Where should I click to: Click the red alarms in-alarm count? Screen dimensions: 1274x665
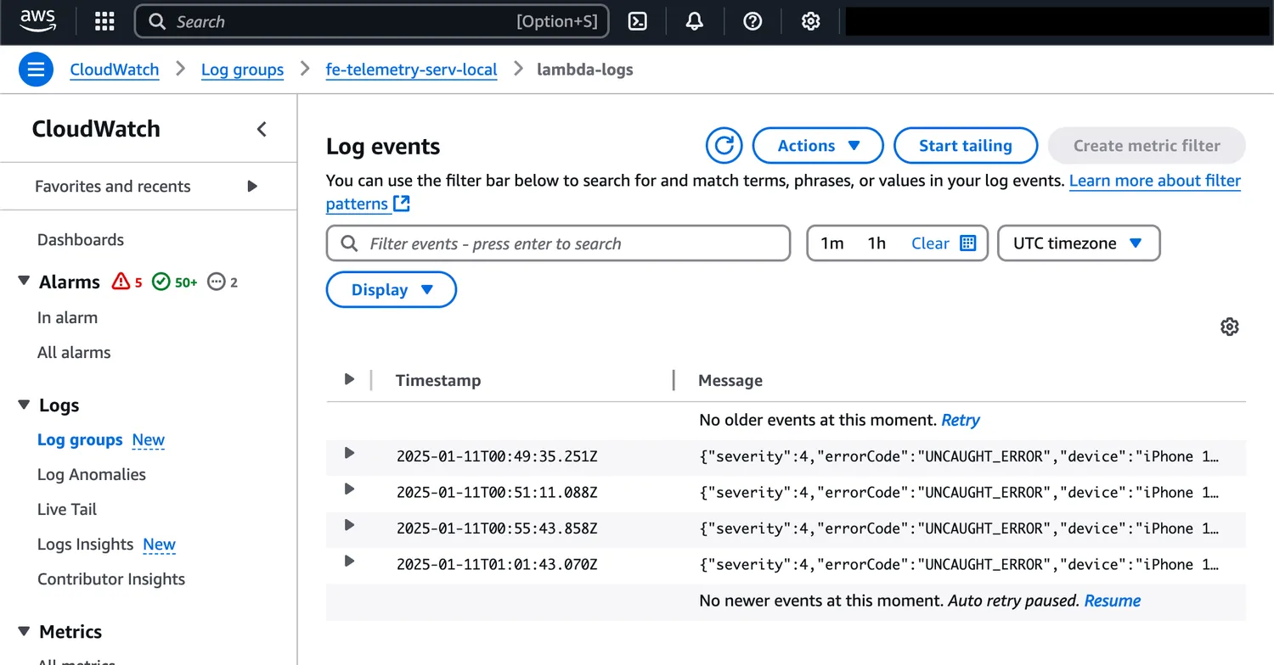point(127,282)
